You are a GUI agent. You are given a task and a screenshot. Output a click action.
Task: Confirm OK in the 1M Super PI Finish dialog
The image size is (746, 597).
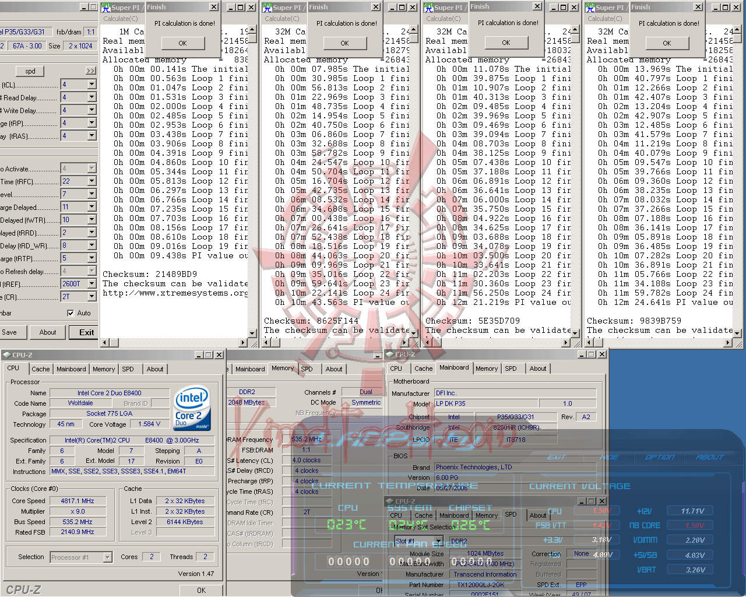coord(182,43)
